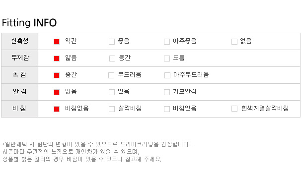Check the 비침있음 see-through option
302x179 pixels.
167,109
